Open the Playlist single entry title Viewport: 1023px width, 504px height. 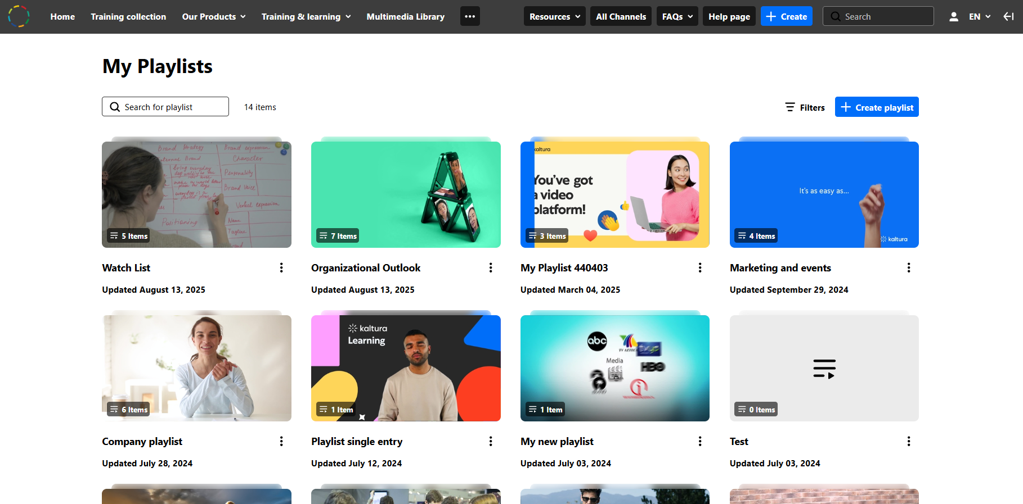pos(357,442)
